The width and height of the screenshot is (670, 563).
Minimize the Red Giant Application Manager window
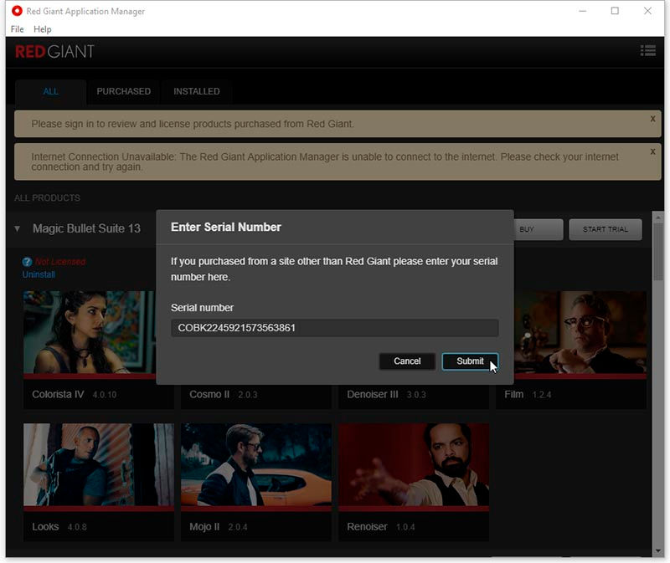582,11
